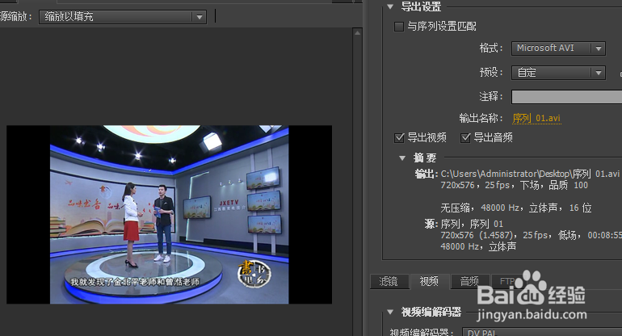
Task: Uncheck the 导出音频 checkbox
Action: tap(465, 137)
